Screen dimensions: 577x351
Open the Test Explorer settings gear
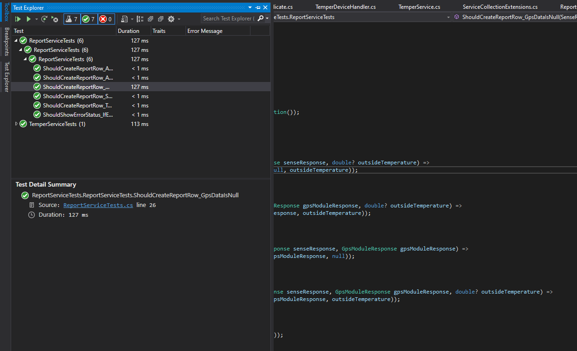[171, 19]
